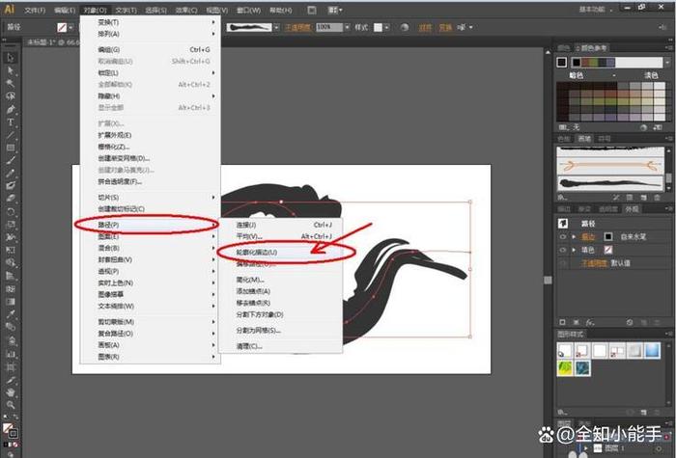Expand the 描边 stroke row triangle
676x458 pixels.
point(574,237)
